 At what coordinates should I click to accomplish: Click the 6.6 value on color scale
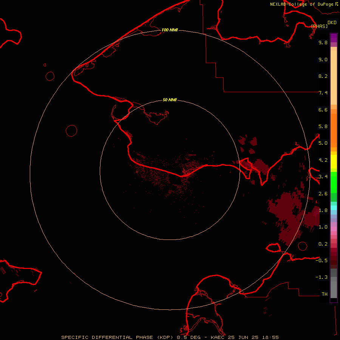click(323, 110)
